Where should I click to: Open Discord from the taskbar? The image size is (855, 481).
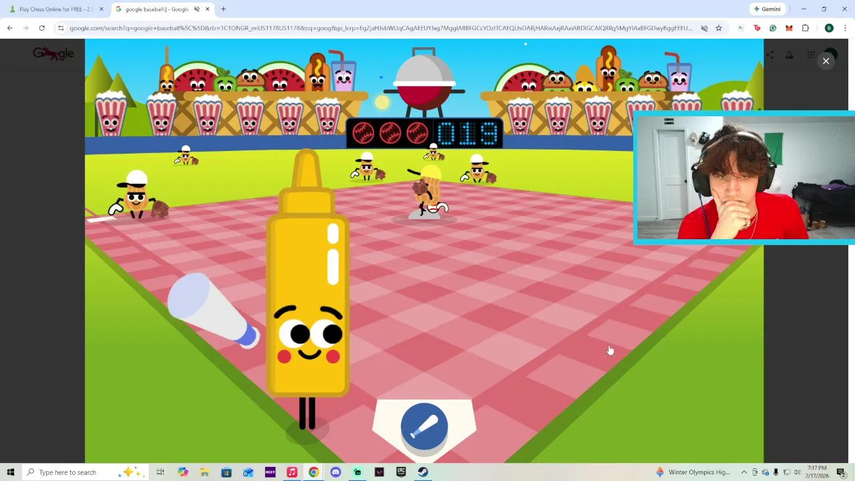(335, 472)
